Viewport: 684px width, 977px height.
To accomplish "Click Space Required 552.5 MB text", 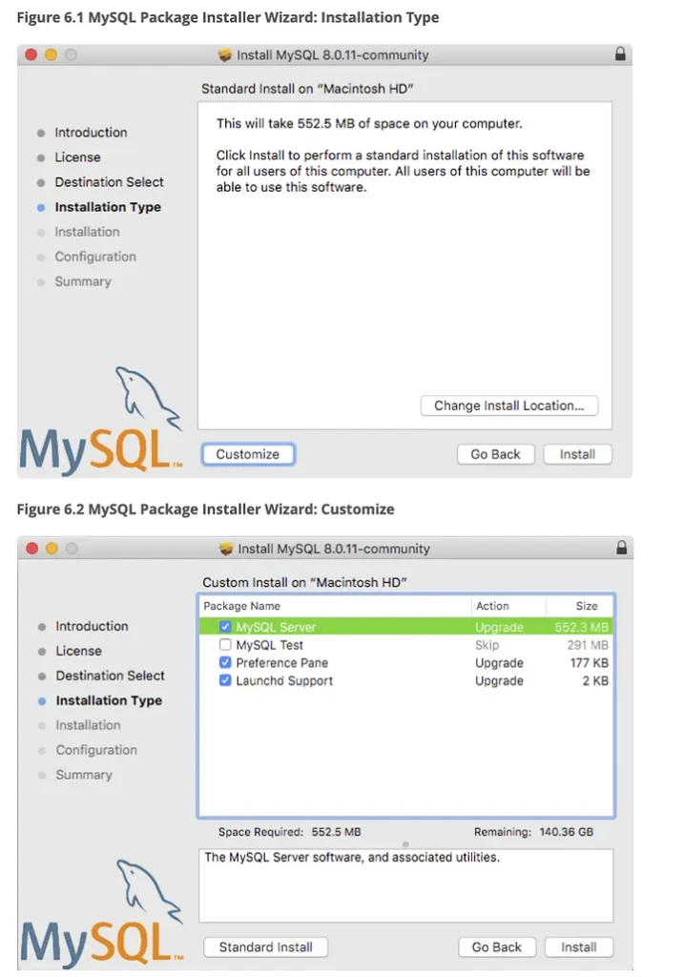I will coord(290,832).
